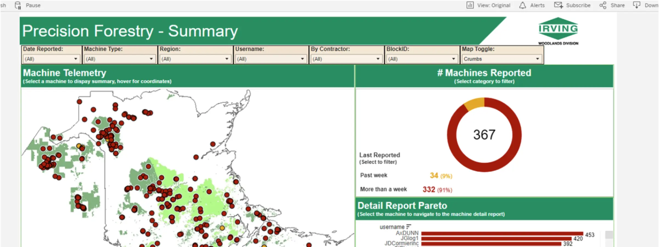Viewport: 659px width, 247px height.
Task: Click the yellow donut chart segment
Action: click(475, 103)
